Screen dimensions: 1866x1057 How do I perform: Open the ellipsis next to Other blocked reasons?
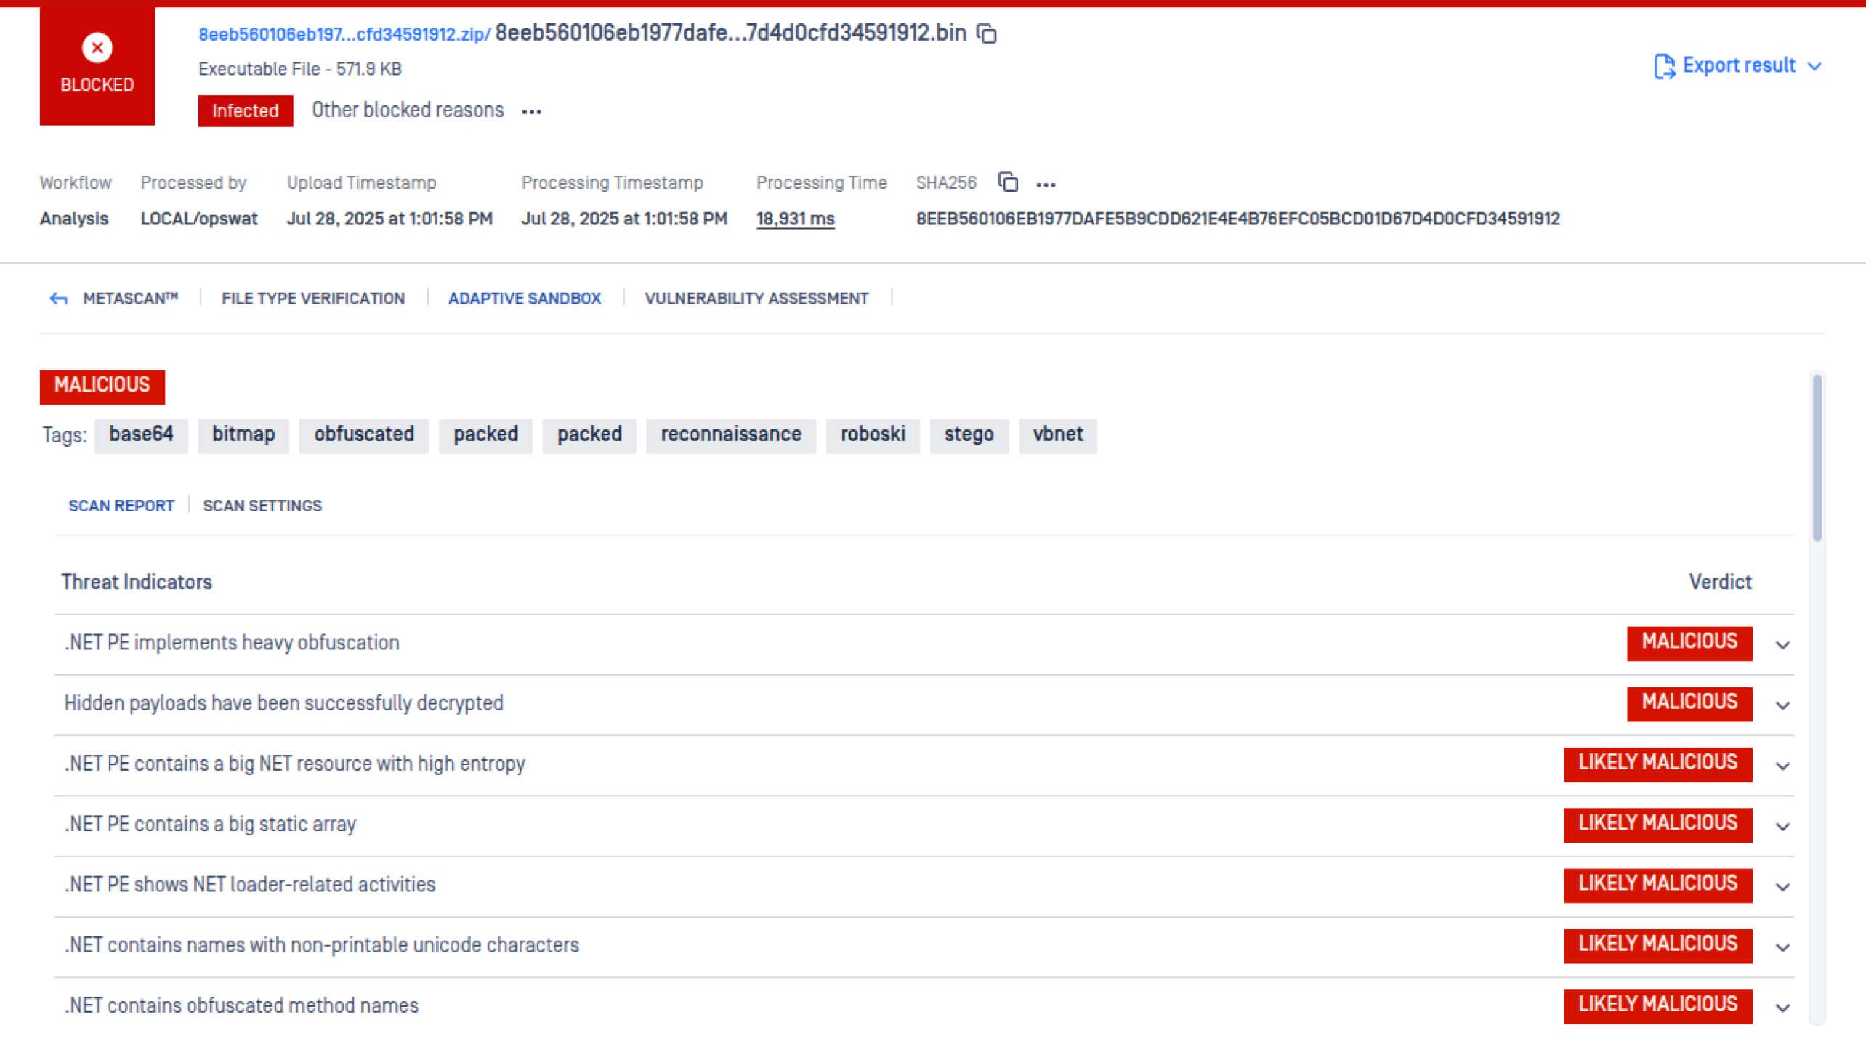533,110
